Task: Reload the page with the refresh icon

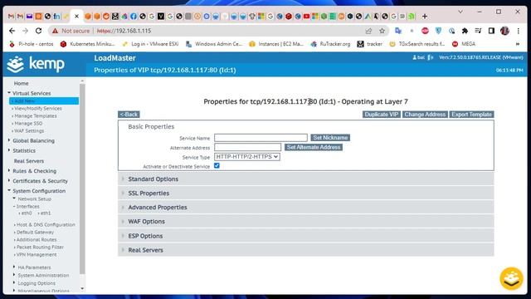Action: click(39, 31)
